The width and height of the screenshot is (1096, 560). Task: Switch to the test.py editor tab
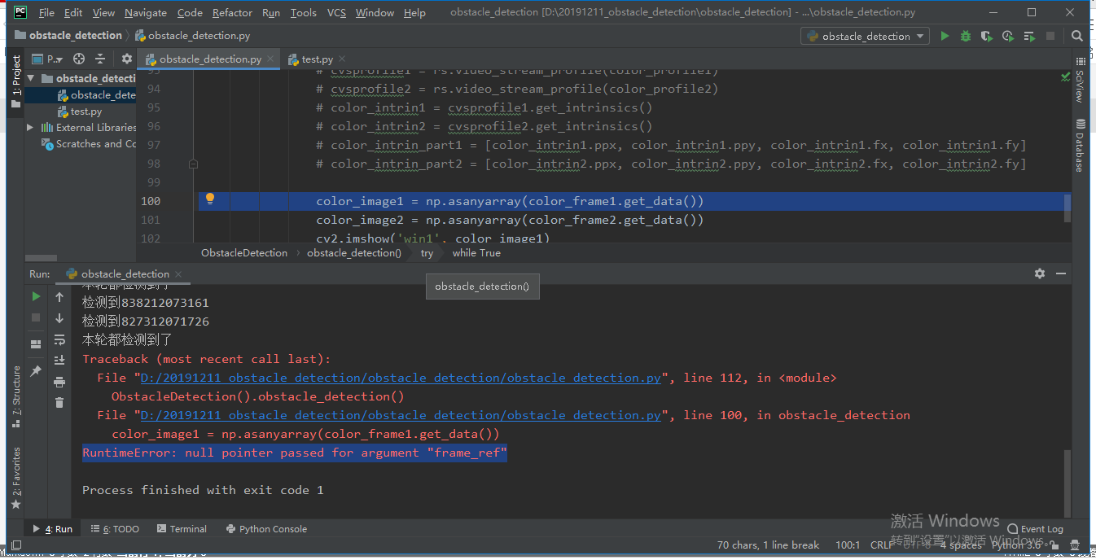(x=316, y=59)
